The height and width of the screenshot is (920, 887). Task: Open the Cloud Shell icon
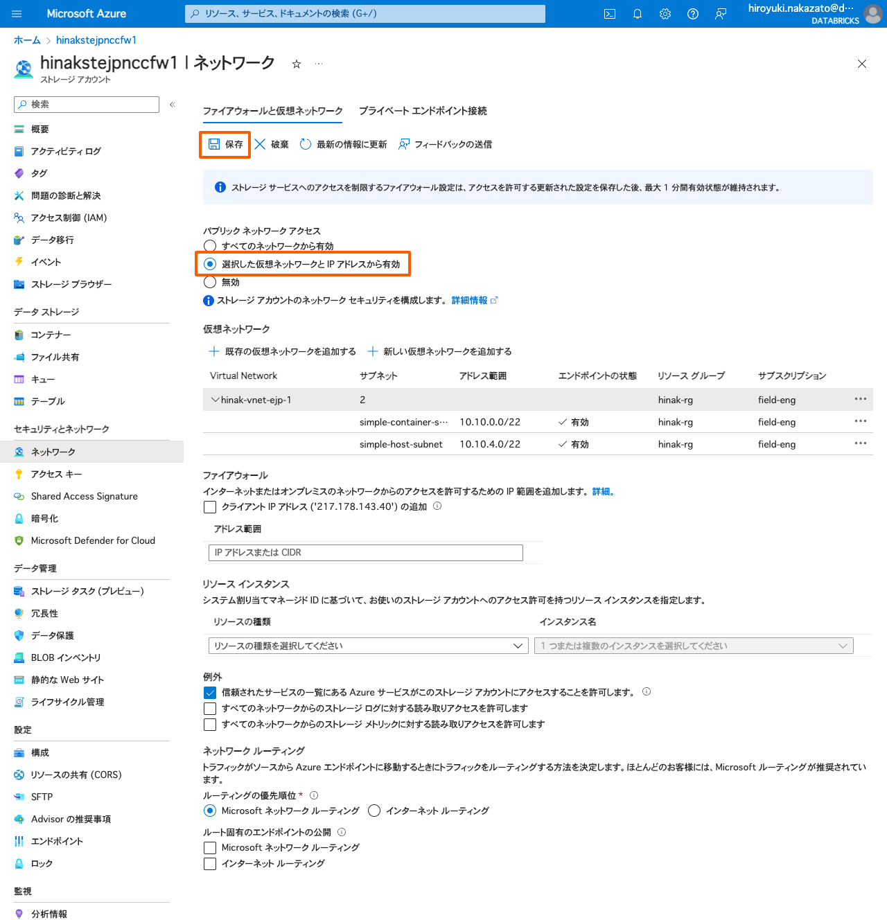(610, 14)
